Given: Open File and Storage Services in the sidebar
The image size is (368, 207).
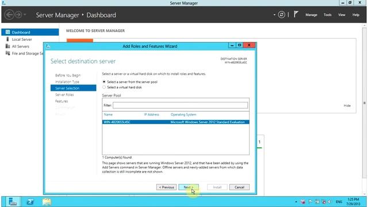Looking at the screenshot, I should 28,53.
